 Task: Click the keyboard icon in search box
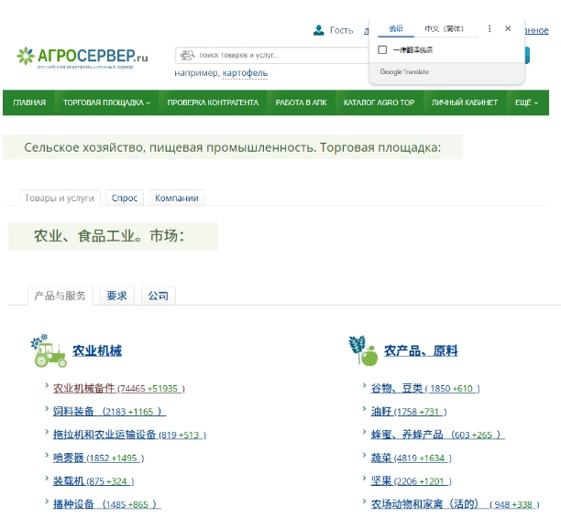pyautogui.click(x=188, y=56)
